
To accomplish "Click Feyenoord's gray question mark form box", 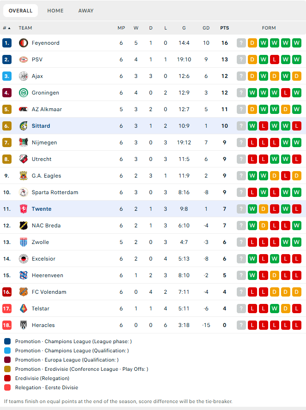I will click(241, 43).
